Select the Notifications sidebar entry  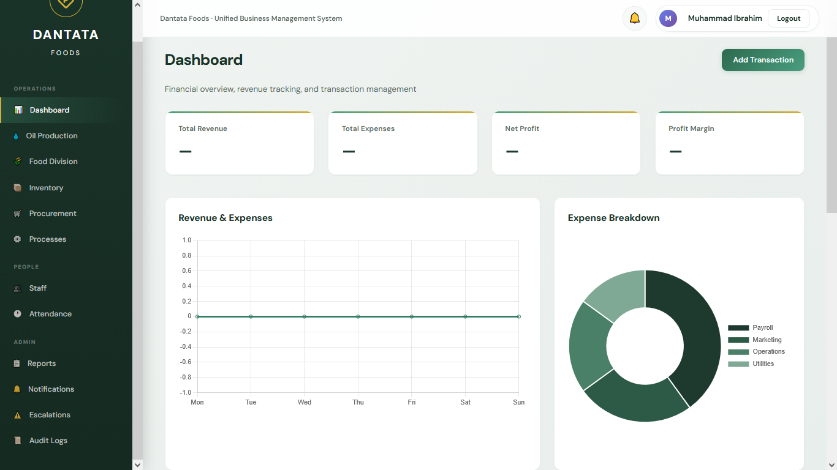coord(66,389)
